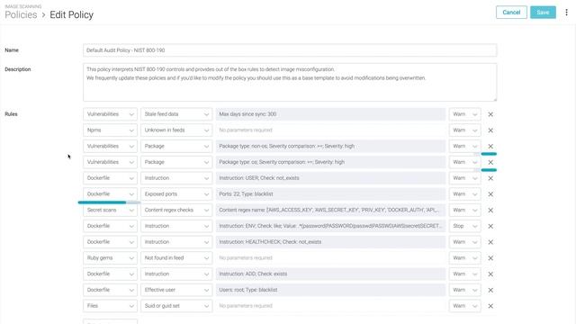Remove the Instruction USER not_exists rule
Viewport: 576px width, 324px height.
point(490,178)
